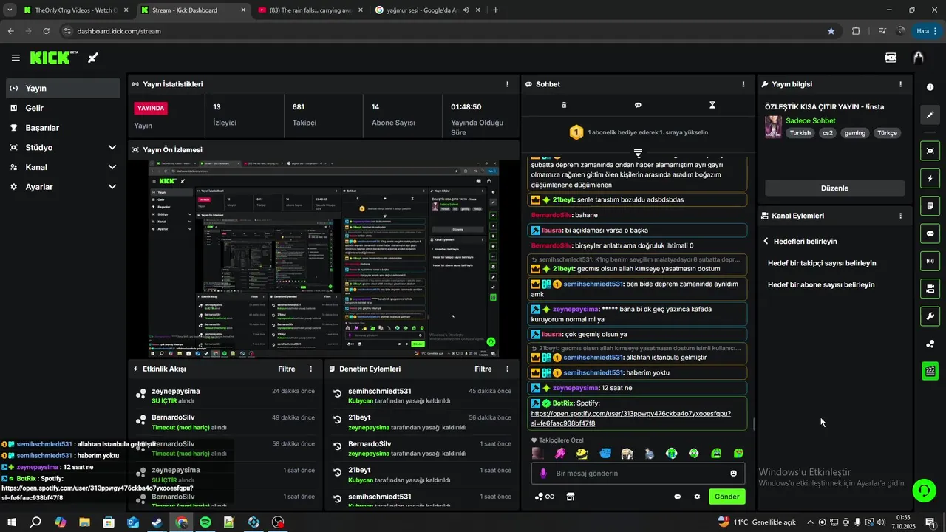Toggle the lightning activity feed widget icon

tap(930, 178)
